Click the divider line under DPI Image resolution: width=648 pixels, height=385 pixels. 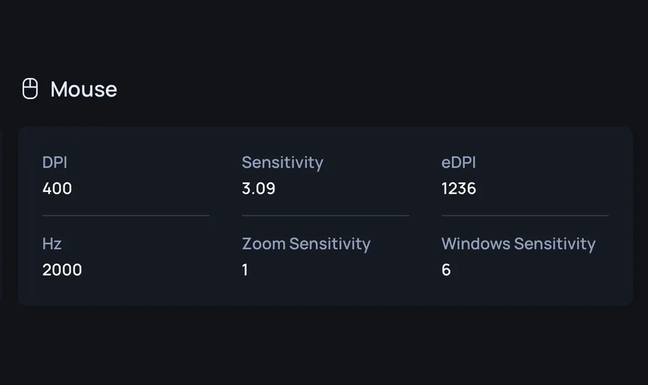click(126, 215)
